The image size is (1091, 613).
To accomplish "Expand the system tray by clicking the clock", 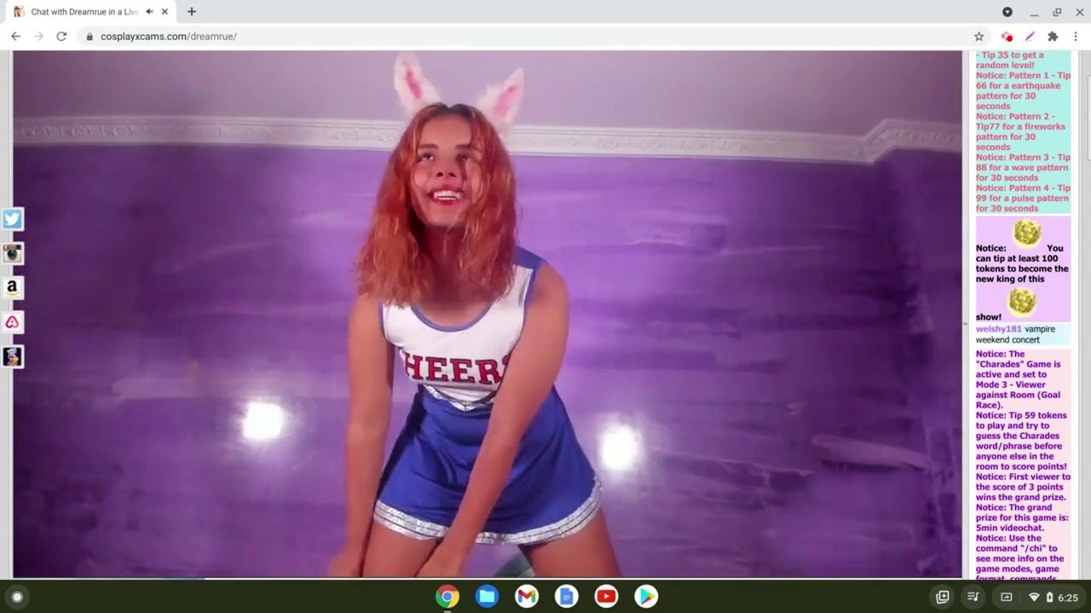I will pos(1067,598).
